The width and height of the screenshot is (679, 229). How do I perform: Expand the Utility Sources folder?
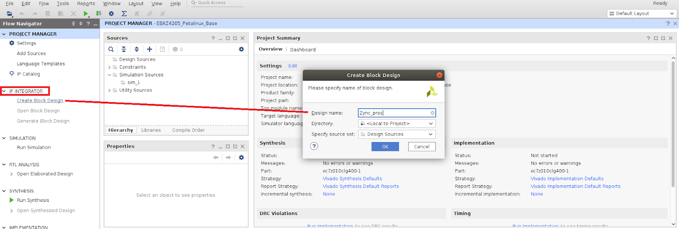(x=109, y=90)
